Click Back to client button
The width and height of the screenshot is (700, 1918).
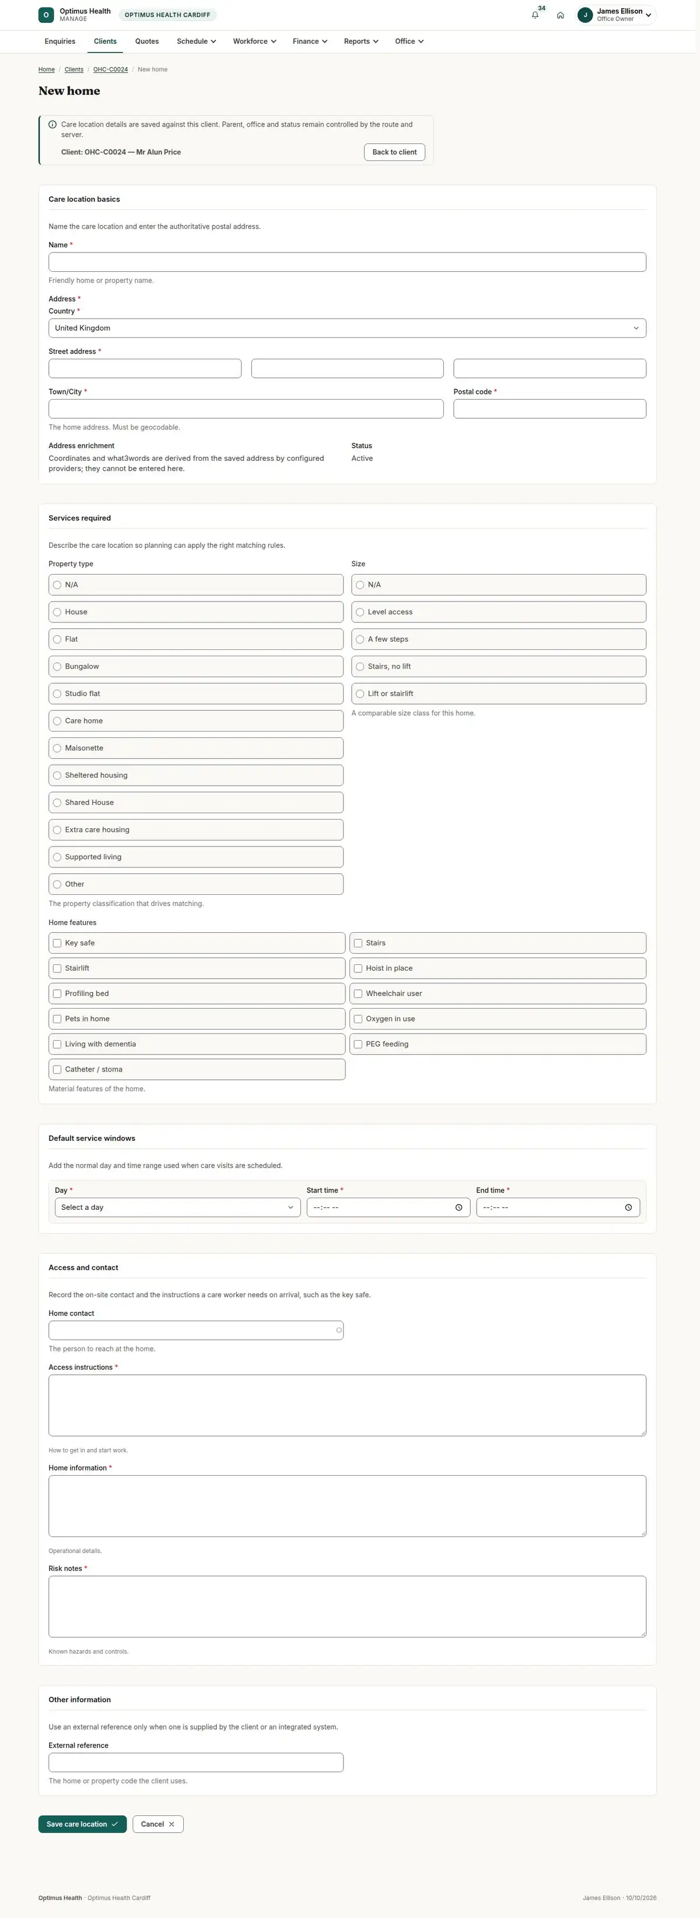click(395, 152)
